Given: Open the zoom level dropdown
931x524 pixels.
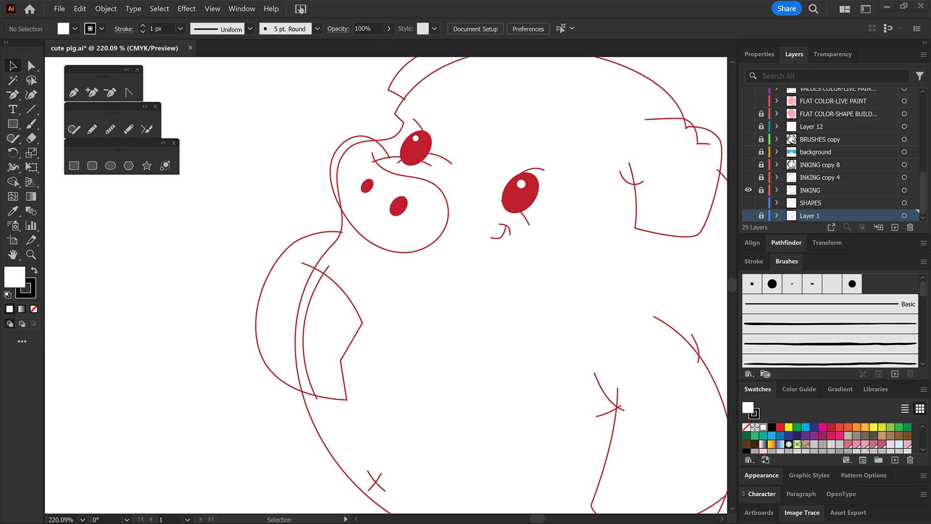Looking at the screenshot, I should click(82, 519).
